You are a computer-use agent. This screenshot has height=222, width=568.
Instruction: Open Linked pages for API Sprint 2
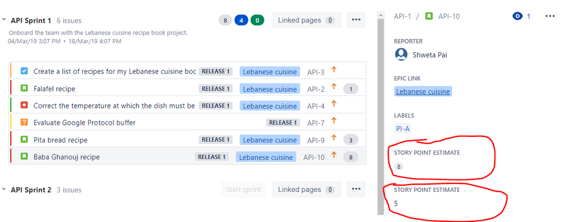tap(306, 190)
